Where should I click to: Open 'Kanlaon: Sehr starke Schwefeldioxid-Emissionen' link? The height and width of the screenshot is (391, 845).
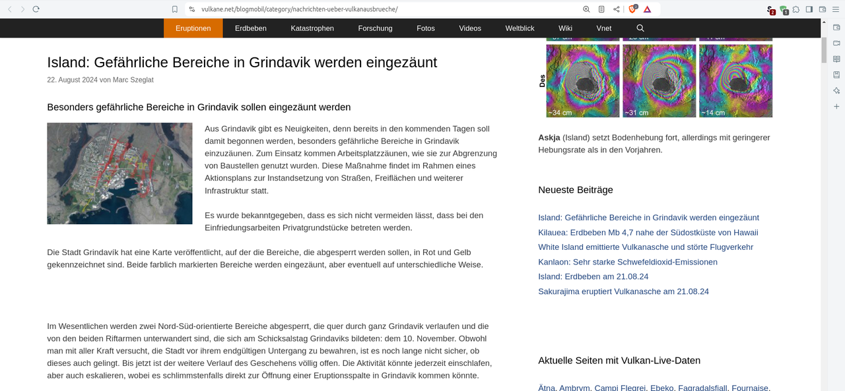(x=628, y=262)
